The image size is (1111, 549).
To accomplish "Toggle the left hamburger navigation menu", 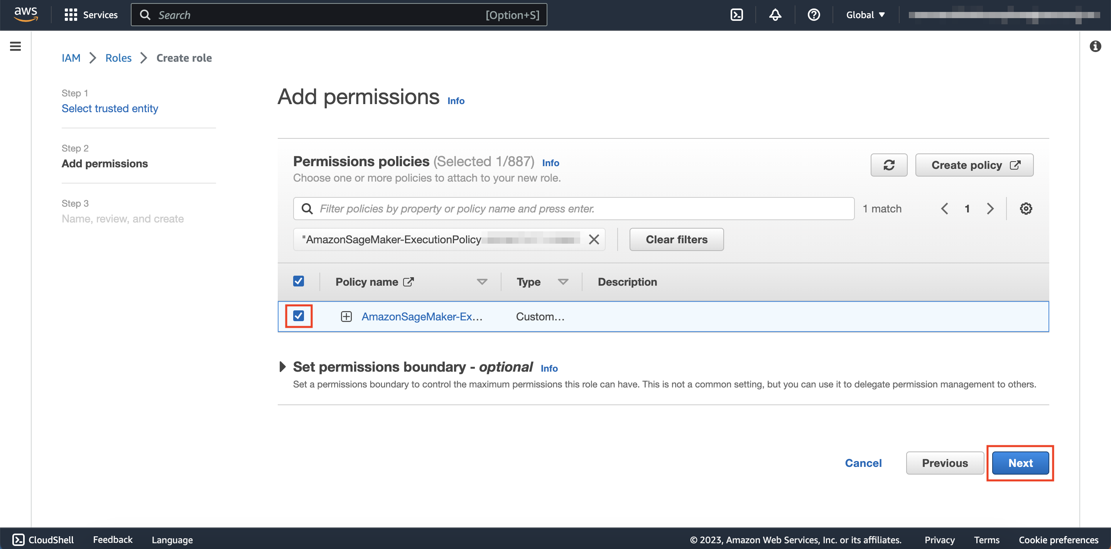I will 15,46.
